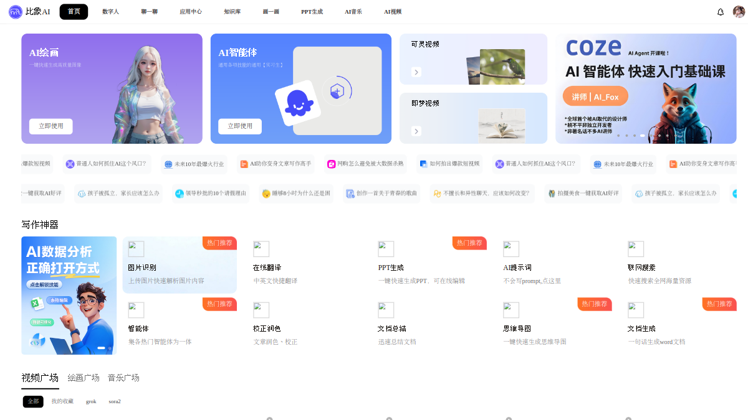Screen dimensions: 748x420
Task: Click the AI提示词 tool icon
Action: pos(511,249)
